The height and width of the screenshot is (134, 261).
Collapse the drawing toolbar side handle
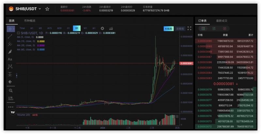[x=17, y=76]
